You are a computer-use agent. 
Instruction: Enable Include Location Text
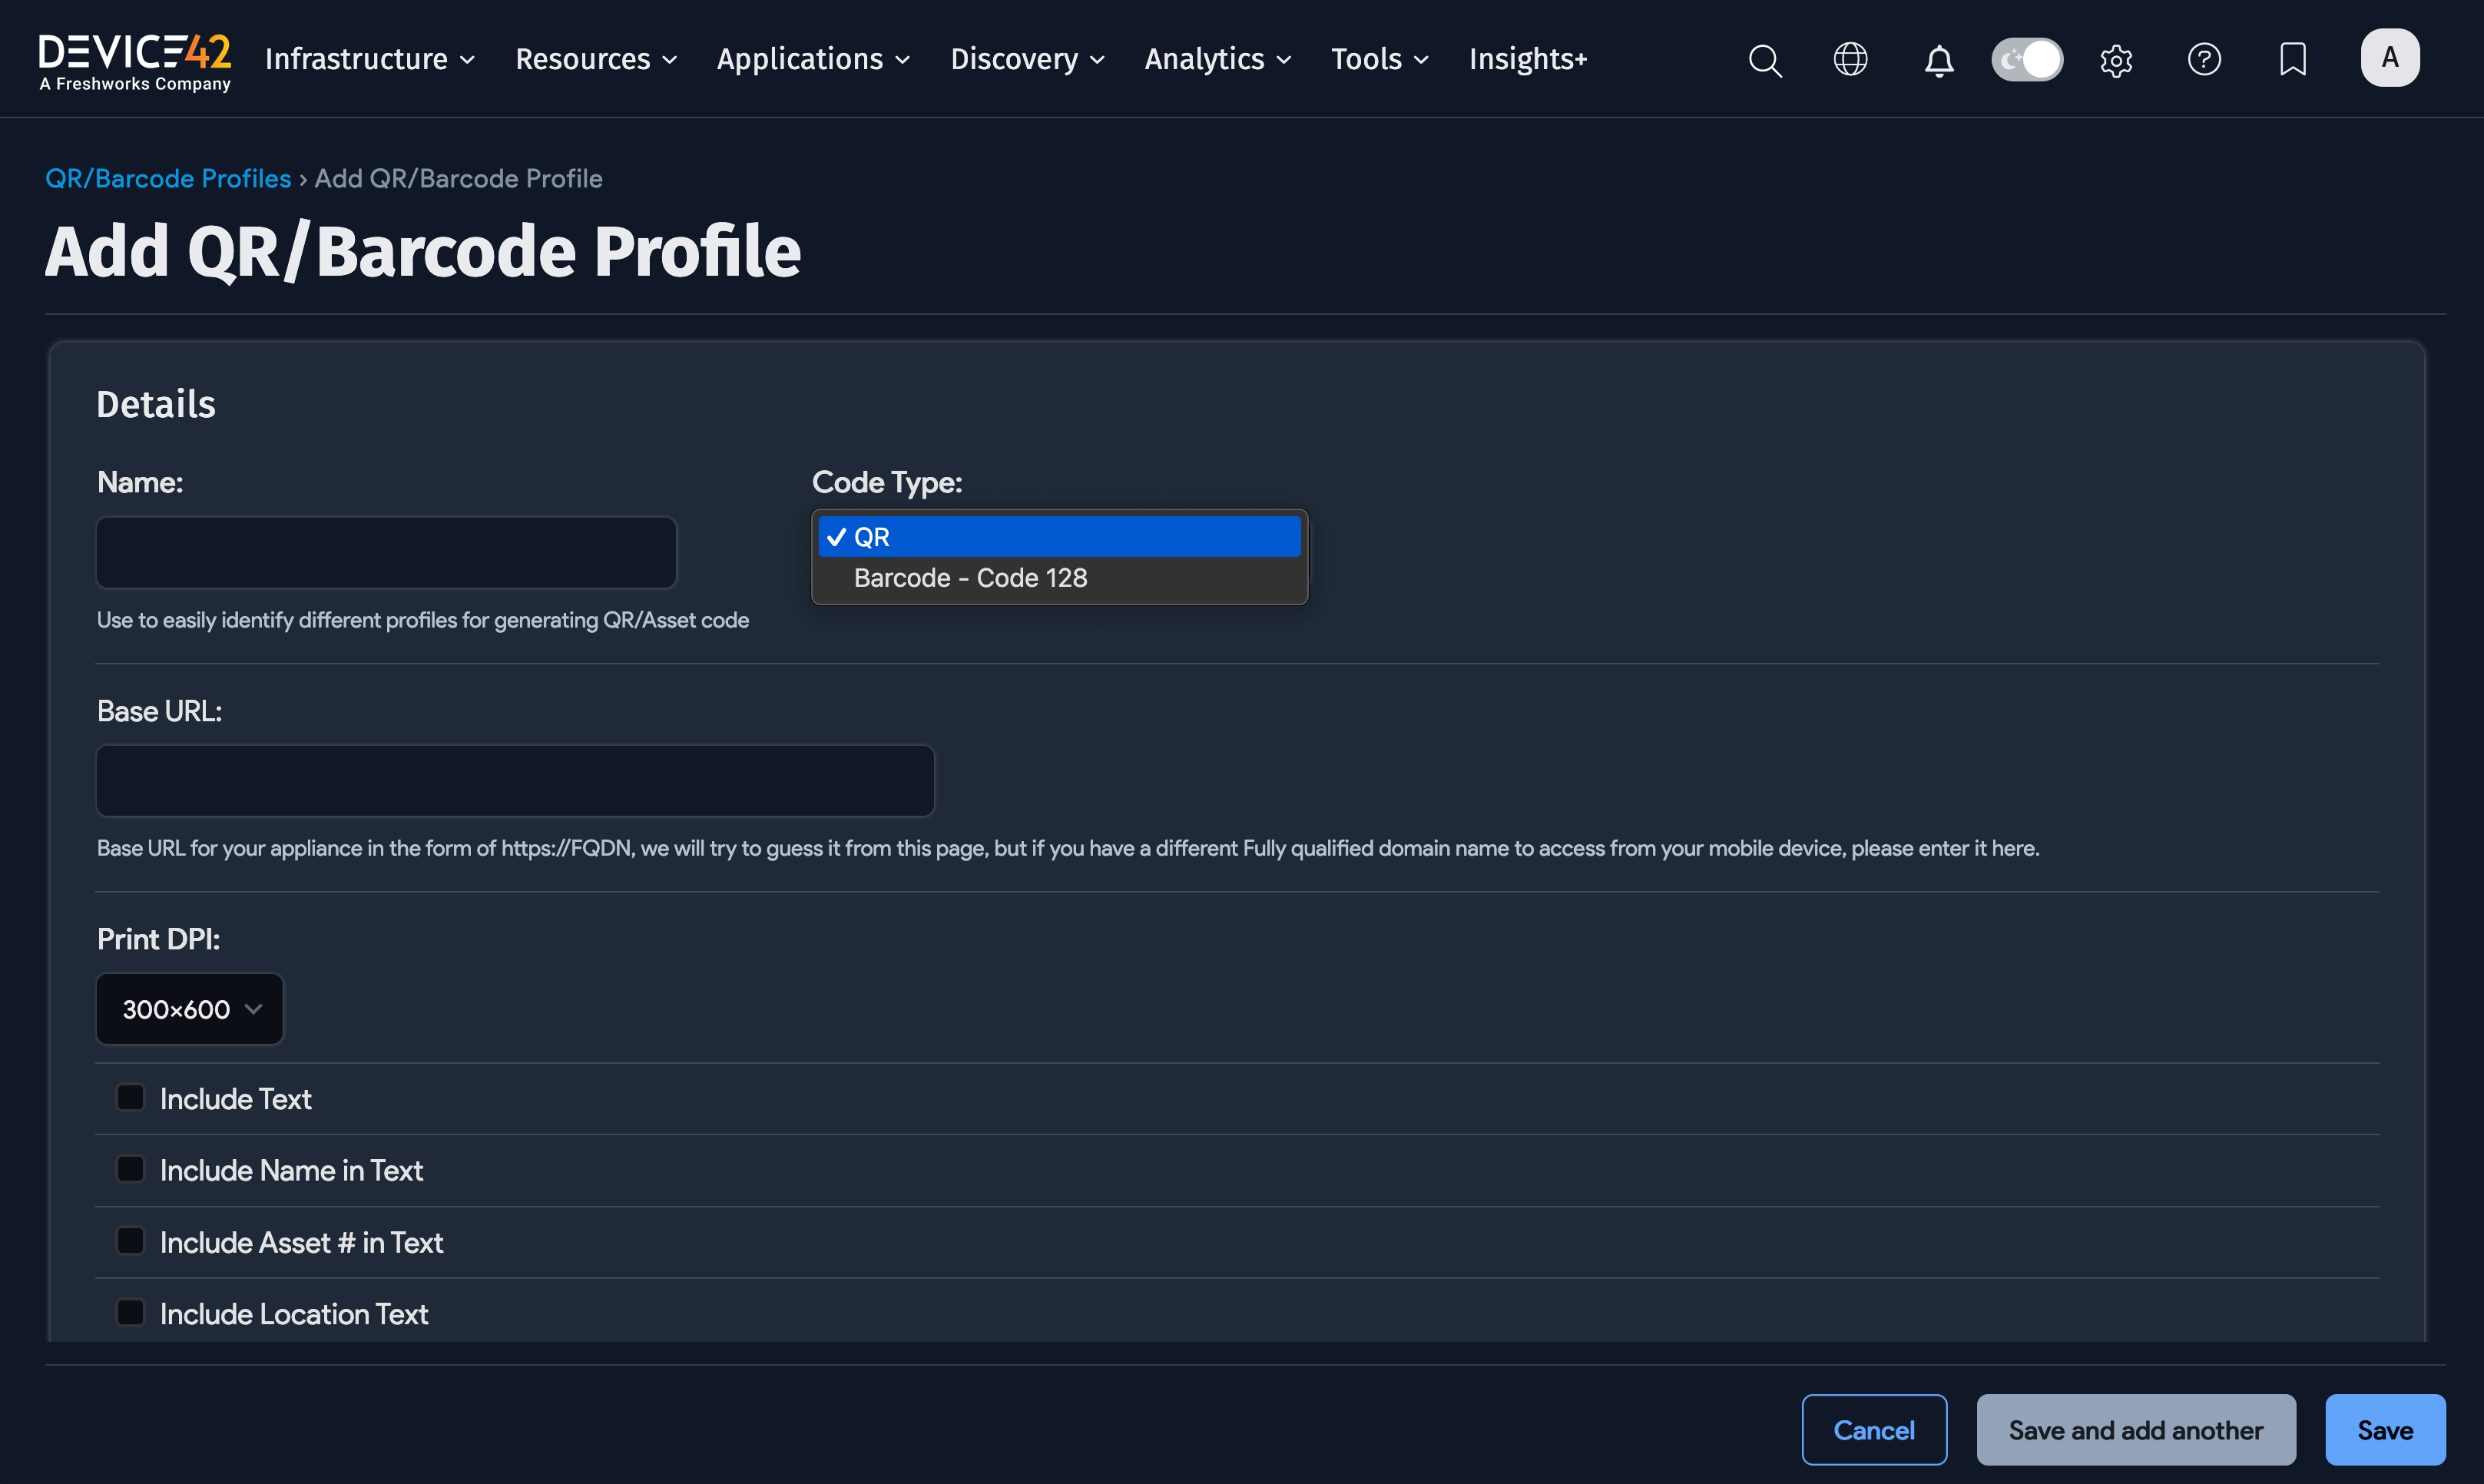pos(130,1311)
